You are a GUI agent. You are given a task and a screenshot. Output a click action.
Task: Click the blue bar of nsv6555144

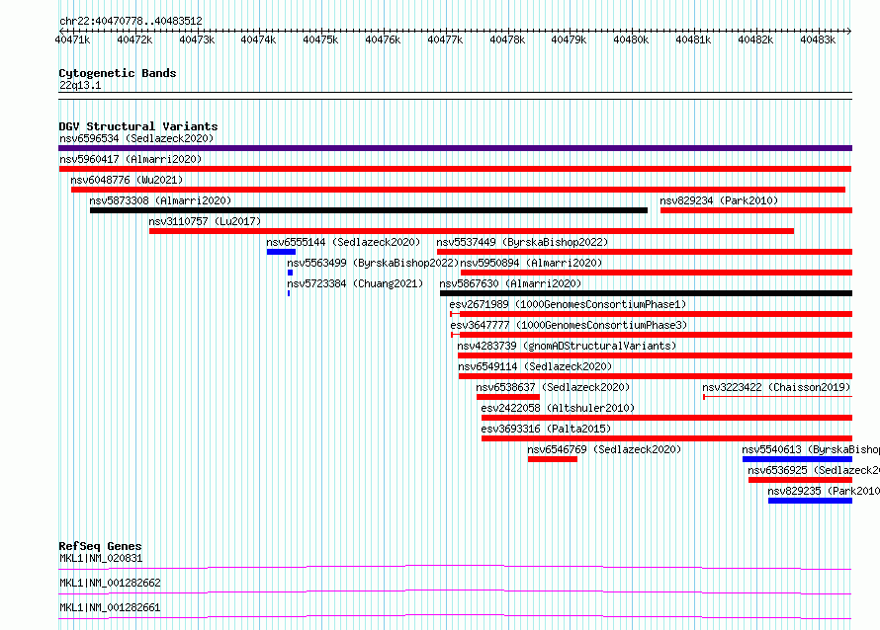click(x=281, y=252)
